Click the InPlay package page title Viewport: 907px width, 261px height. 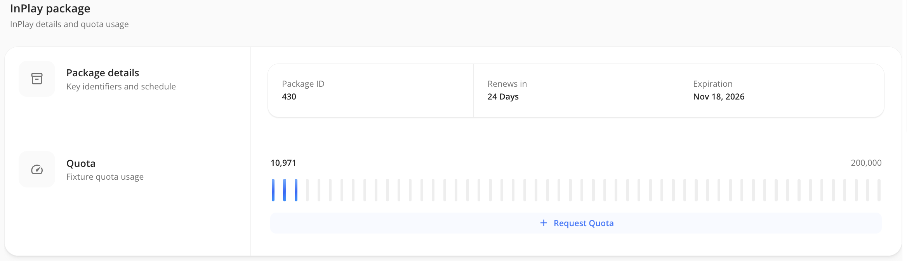point(50,9)
